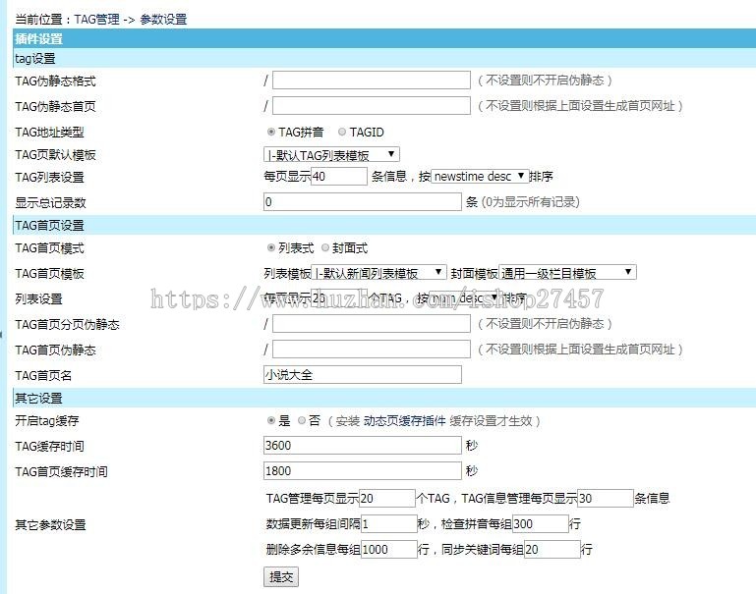Click the TAG地址类型 label
This screenshot has width=756, height=594.
coord(50,132)
